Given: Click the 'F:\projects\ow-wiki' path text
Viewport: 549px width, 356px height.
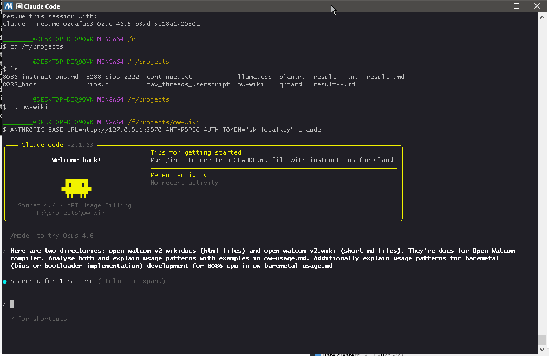Looking at the screenshot, I should [73, 213].
